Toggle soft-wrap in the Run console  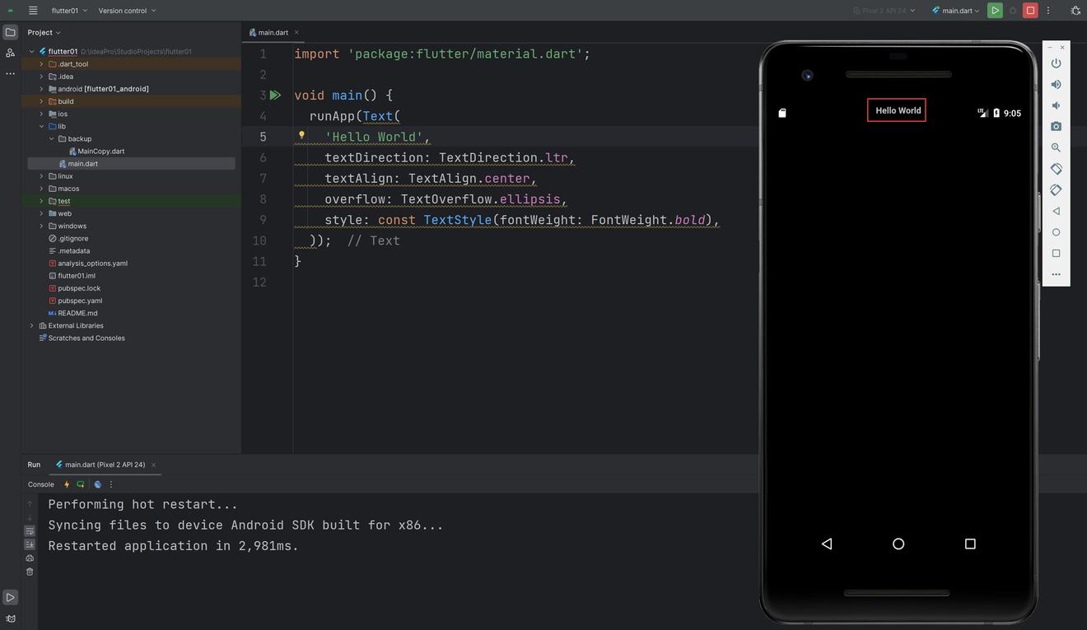point(30,531)
